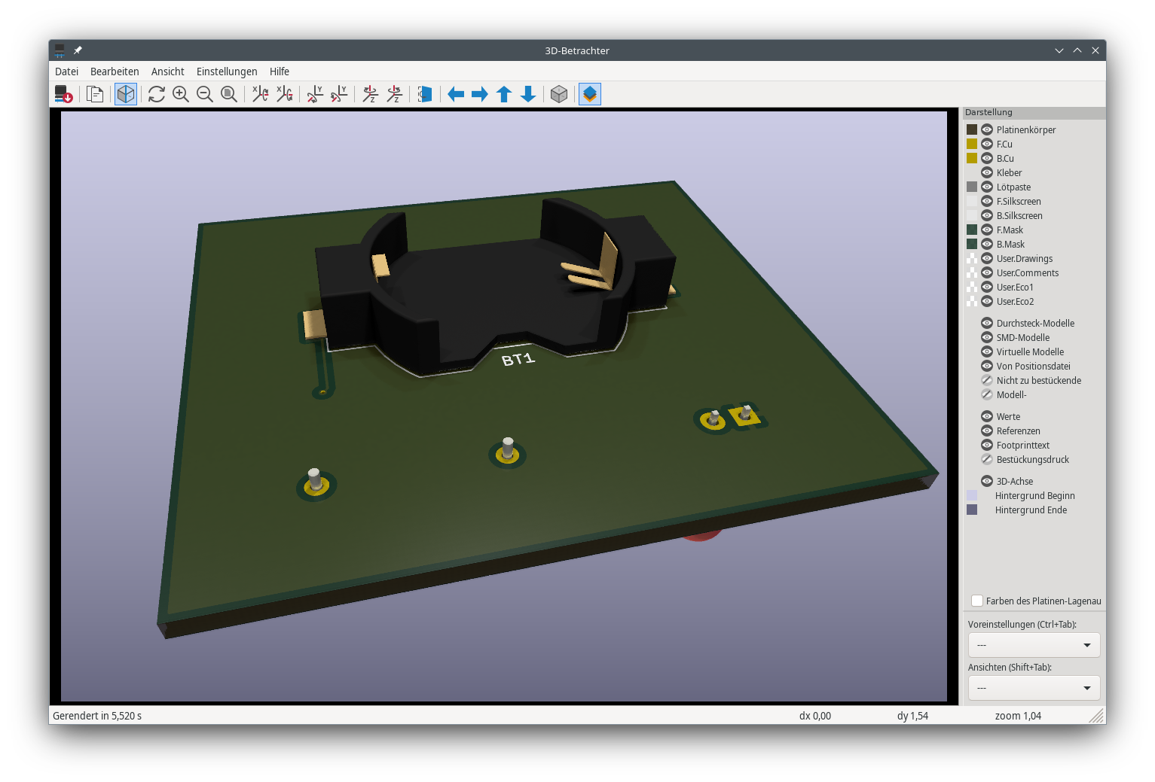Select the zoom to fit icon

tap(228, 94)
